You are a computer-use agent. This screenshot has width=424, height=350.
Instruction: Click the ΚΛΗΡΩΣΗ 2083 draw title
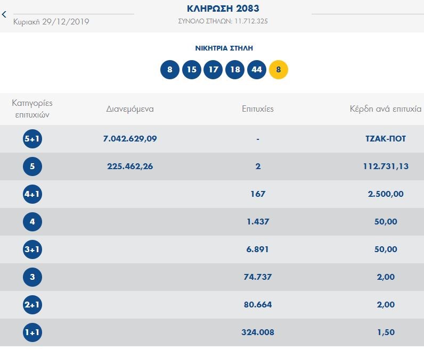223,9
